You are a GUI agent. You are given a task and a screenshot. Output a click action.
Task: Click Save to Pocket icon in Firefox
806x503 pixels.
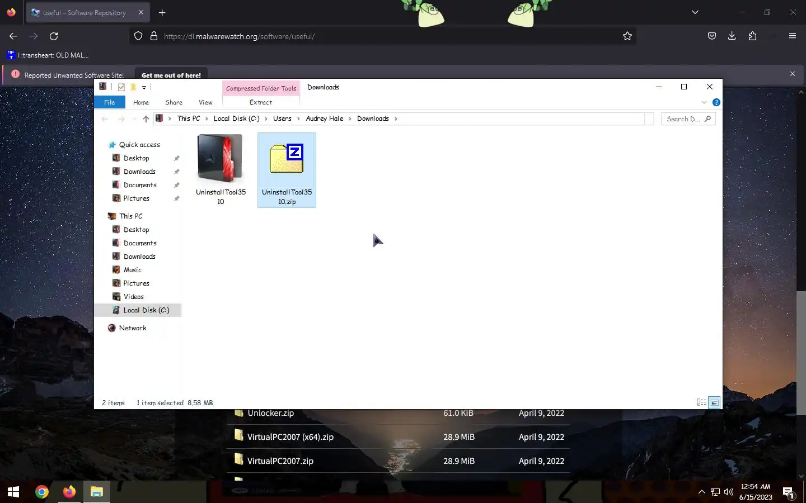(x=712, y=36)
